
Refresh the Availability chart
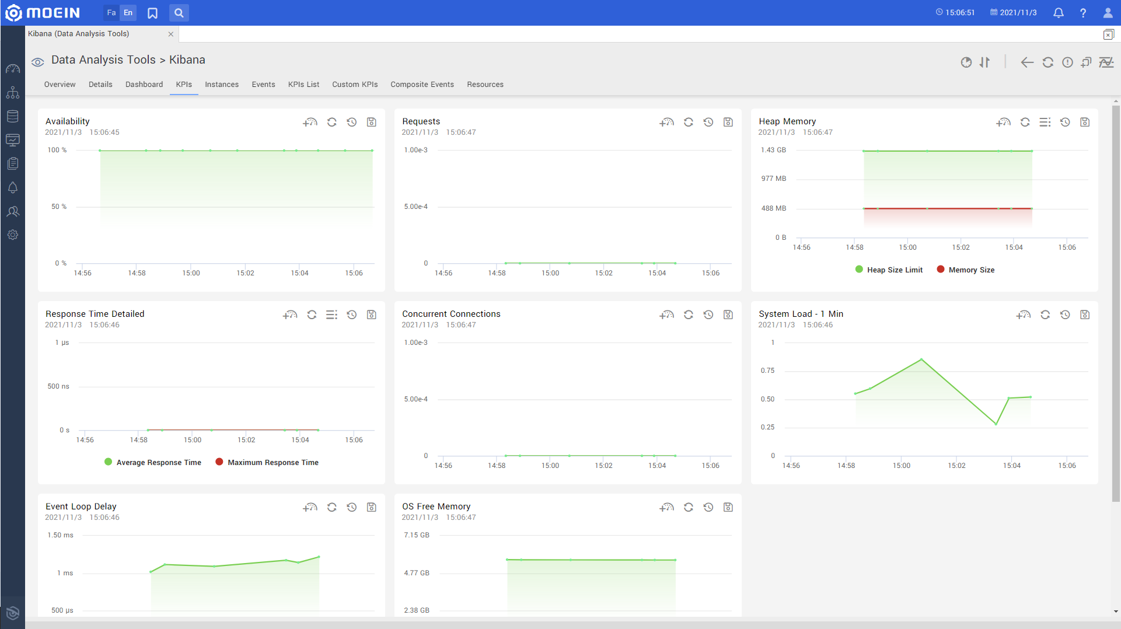pos(332,122)
